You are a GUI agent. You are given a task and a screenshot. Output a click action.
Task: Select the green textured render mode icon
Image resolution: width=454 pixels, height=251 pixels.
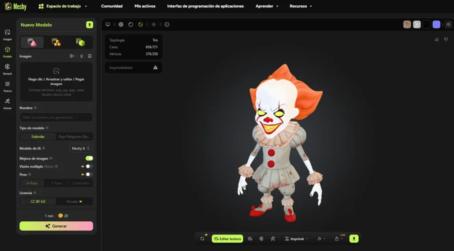tap(141, 24)
